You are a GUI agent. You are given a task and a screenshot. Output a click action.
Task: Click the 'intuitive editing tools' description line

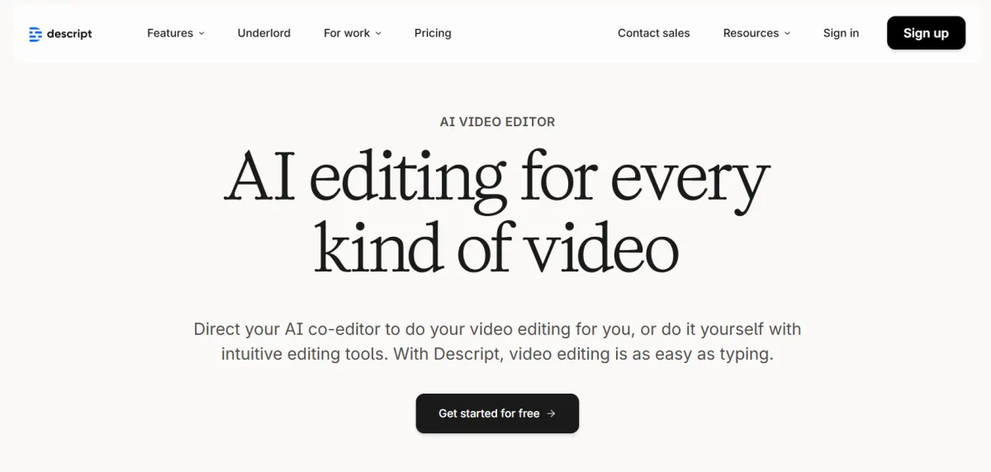pos(497,355)
